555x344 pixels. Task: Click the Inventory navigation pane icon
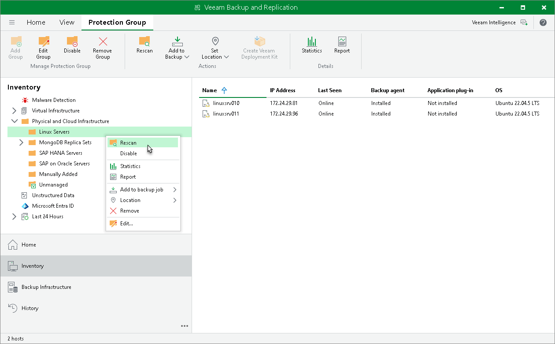[x=13, y=266]
